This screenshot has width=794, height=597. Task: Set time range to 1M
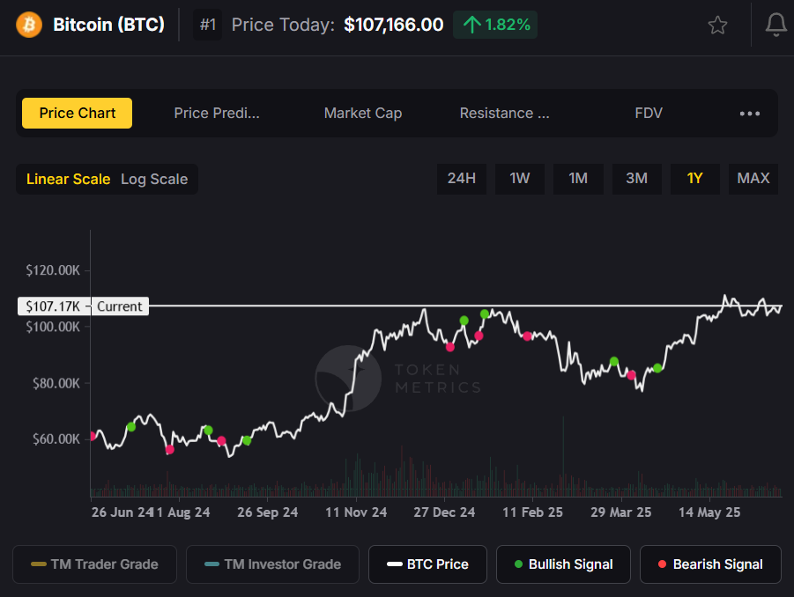578,179
